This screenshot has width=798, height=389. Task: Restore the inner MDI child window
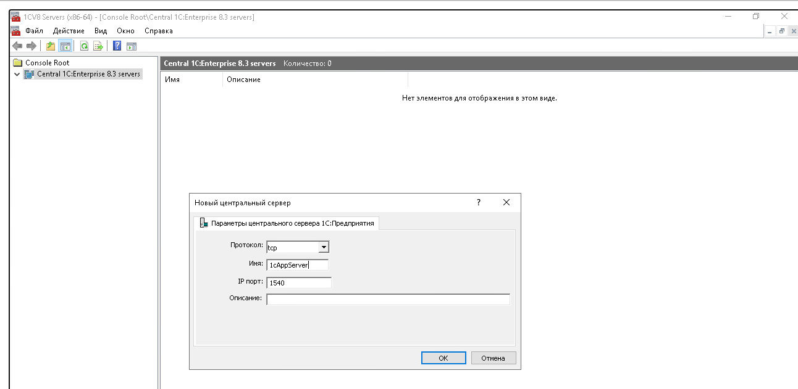[782, 31]
